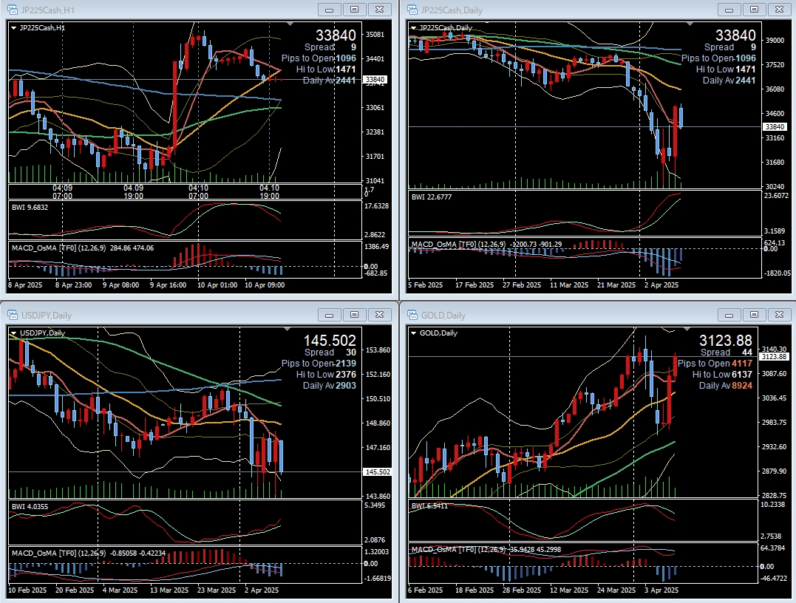Close the JP225Cash,Daily chart window
This screenshot has height=603, width=796.
pyautogui.click(x=779, y=10)
